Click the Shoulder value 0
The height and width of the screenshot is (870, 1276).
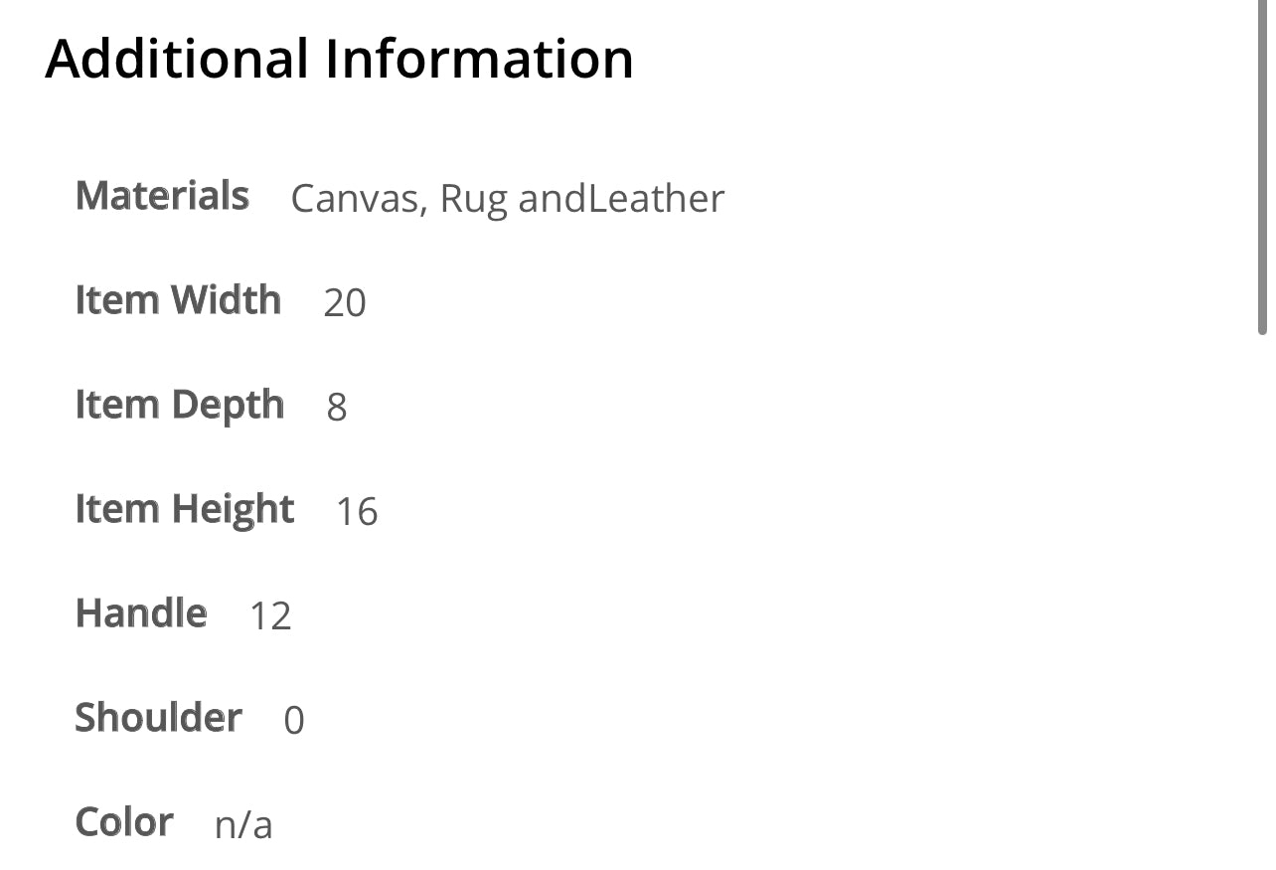tap(294, 720)
